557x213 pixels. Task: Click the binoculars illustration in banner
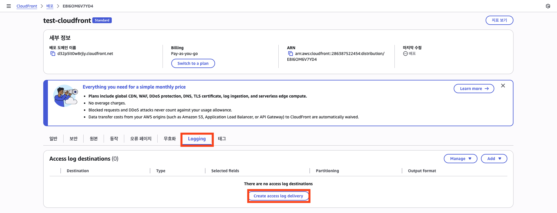click(66, 96)
